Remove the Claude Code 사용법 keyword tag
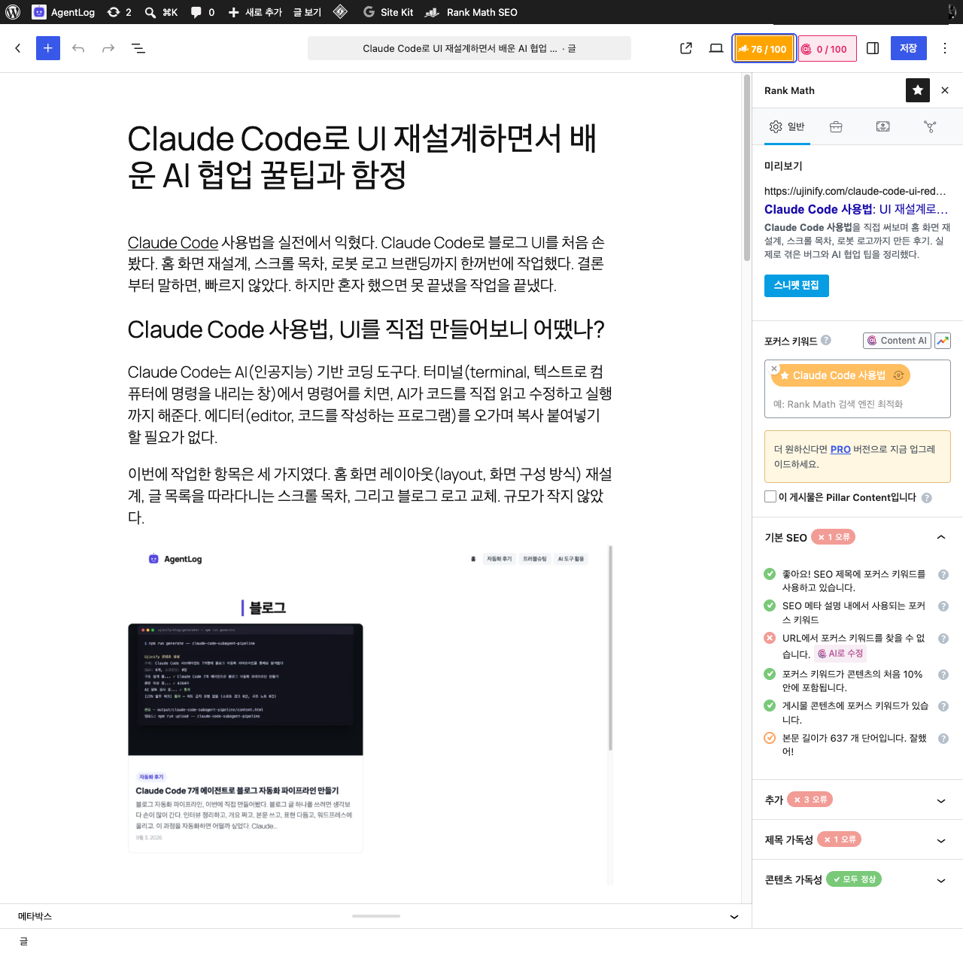This screenshot has width=963, height=953. pyautogui.click(x=774, y=369)
